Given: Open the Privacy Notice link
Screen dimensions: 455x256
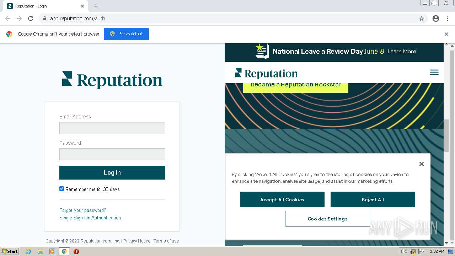Looking at the screenshot, I should point(137,241).
